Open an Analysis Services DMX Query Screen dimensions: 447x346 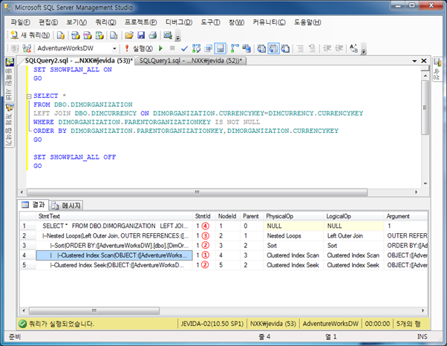[x=88, y=35]
